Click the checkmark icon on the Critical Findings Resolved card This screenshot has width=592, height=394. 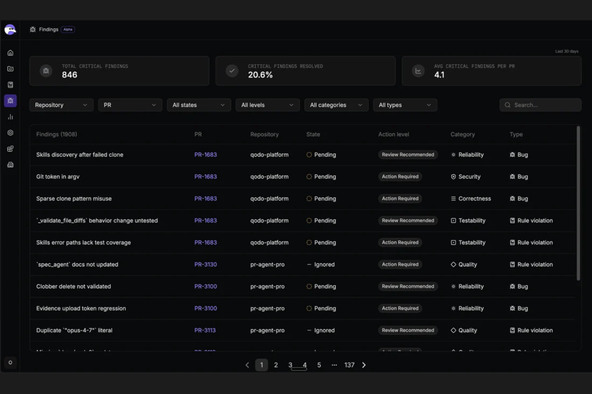coord(232,71)
